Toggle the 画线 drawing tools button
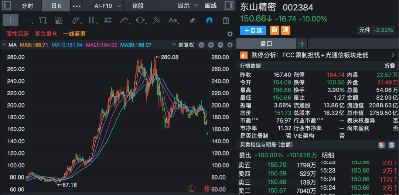 (x=211, y=6)
